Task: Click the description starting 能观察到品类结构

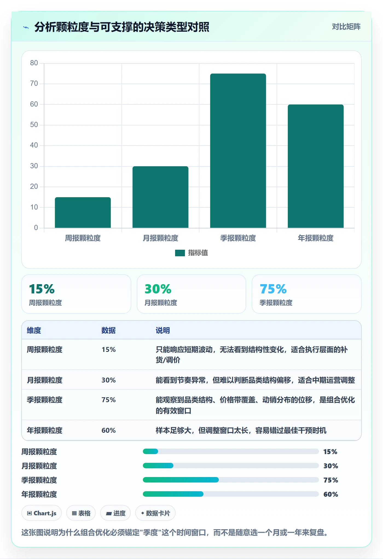Action: click(255, 405)
